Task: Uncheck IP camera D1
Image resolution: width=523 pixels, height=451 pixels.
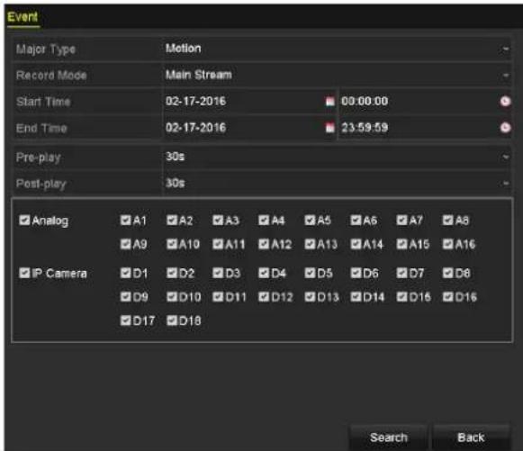Action: coord(125,273)
